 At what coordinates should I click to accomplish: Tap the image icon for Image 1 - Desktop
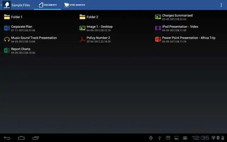(82, 28)
